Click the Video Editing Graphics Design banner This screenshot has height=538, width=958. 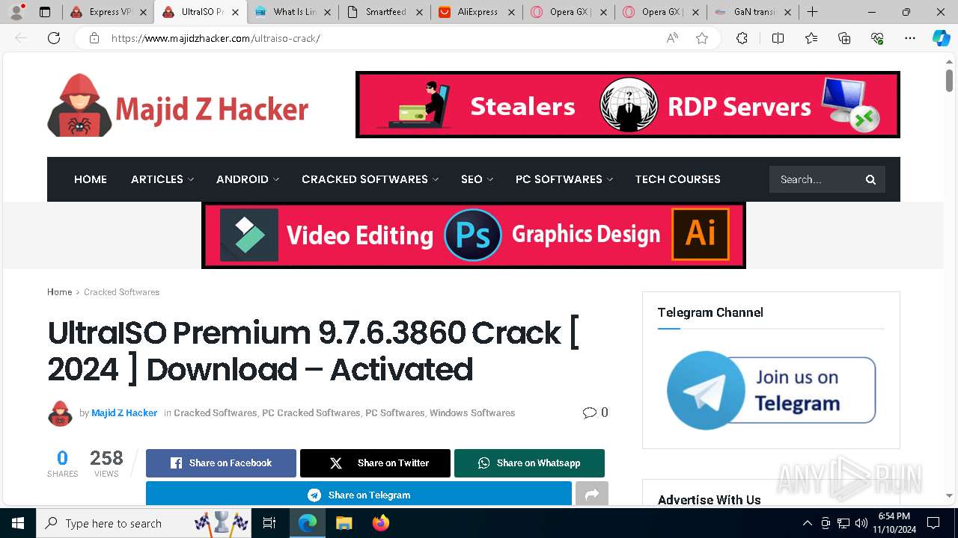pyautogui.click(x=474, y=235)
